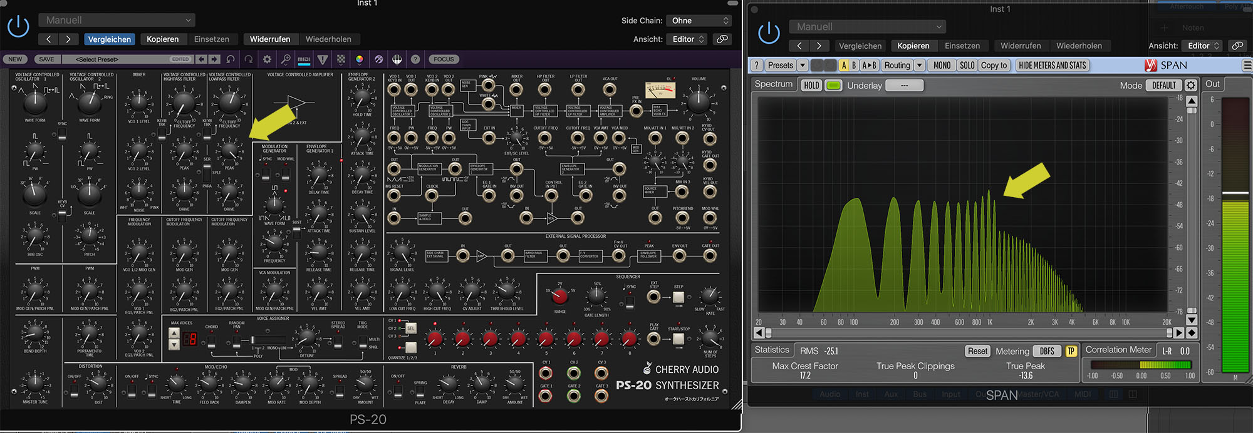
Task: Click the PS-20 undo arrow icon
Action: pos(231,59)
